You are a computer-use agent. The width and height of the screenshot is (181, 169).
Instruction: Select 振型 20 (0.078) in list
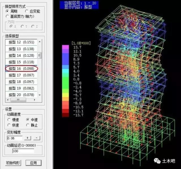[21, 95]
